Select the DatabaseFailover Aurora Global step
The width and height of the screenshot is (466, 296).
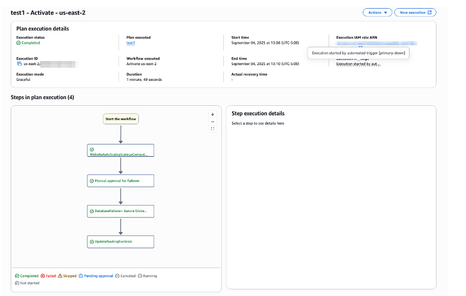coord(121,211)
